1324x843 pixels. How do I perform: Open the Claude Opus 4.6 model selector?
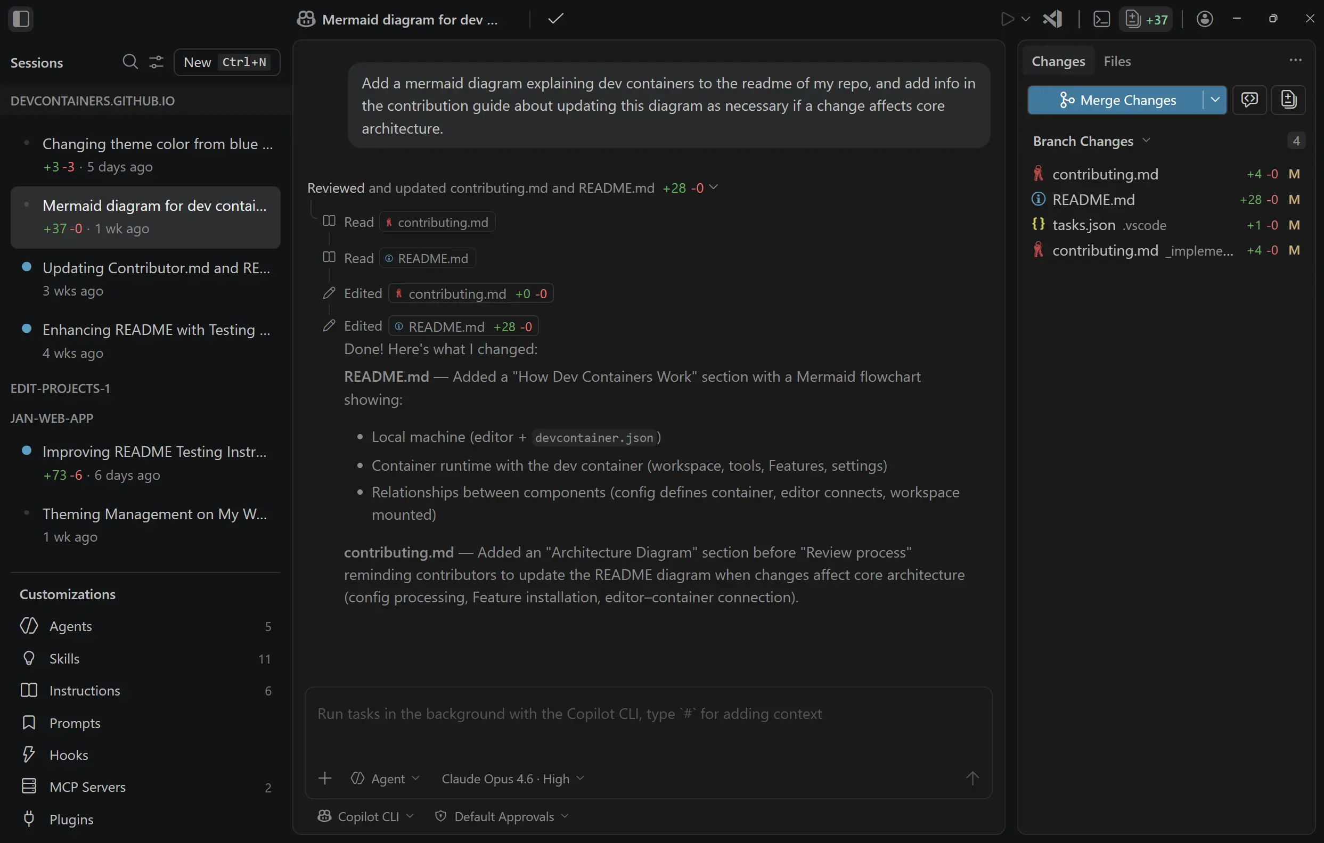[x=511, y=779]
